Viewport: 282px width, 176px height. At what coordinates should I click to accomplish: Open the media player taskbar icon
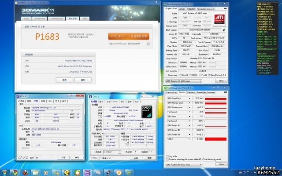46,173
